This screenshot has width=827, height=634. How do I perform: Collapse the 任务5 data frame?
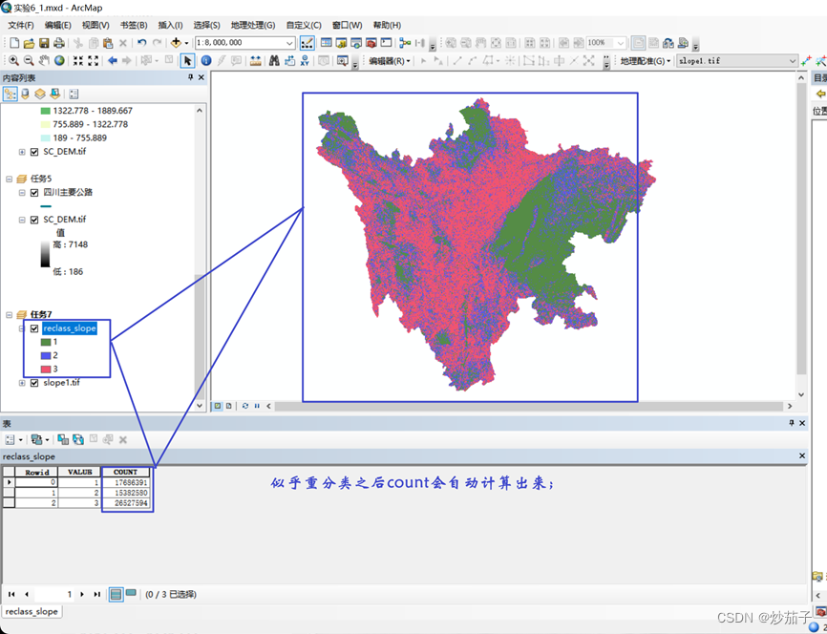9,179
